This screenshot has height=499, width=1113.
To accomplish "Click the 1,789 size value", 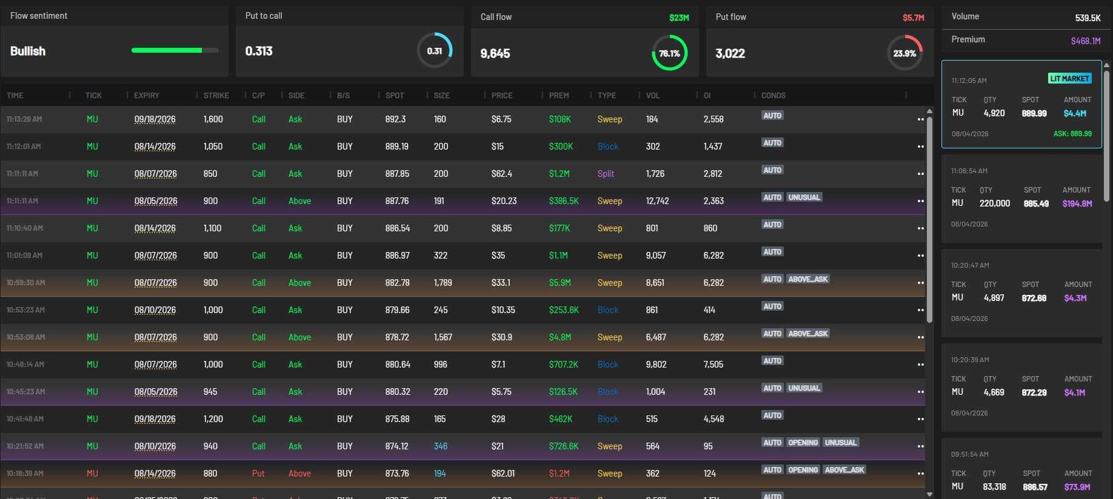I will click(443, 283).
